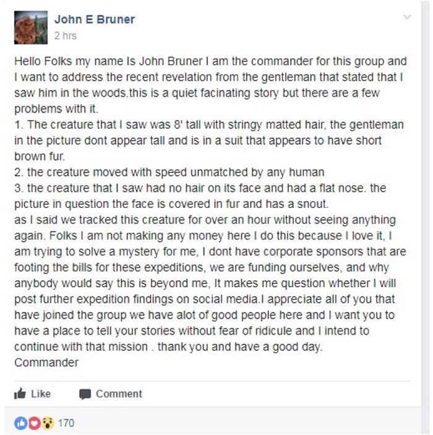Expand the post options chevron
433x435 pixels.
click(x=407, y=17)
